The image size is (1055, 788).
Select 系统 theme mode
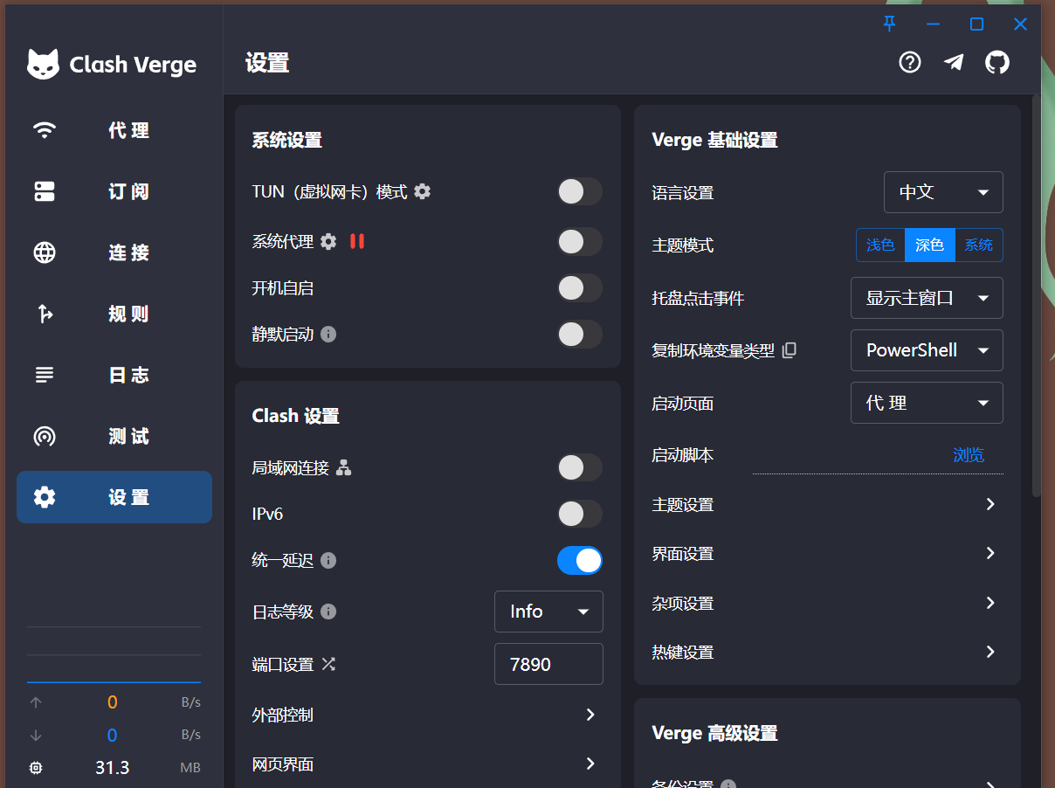pyautogui.click(x=978, y=245)
